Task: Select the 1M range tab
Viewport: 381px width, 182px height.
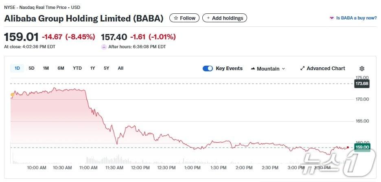Action: point(46,68)
